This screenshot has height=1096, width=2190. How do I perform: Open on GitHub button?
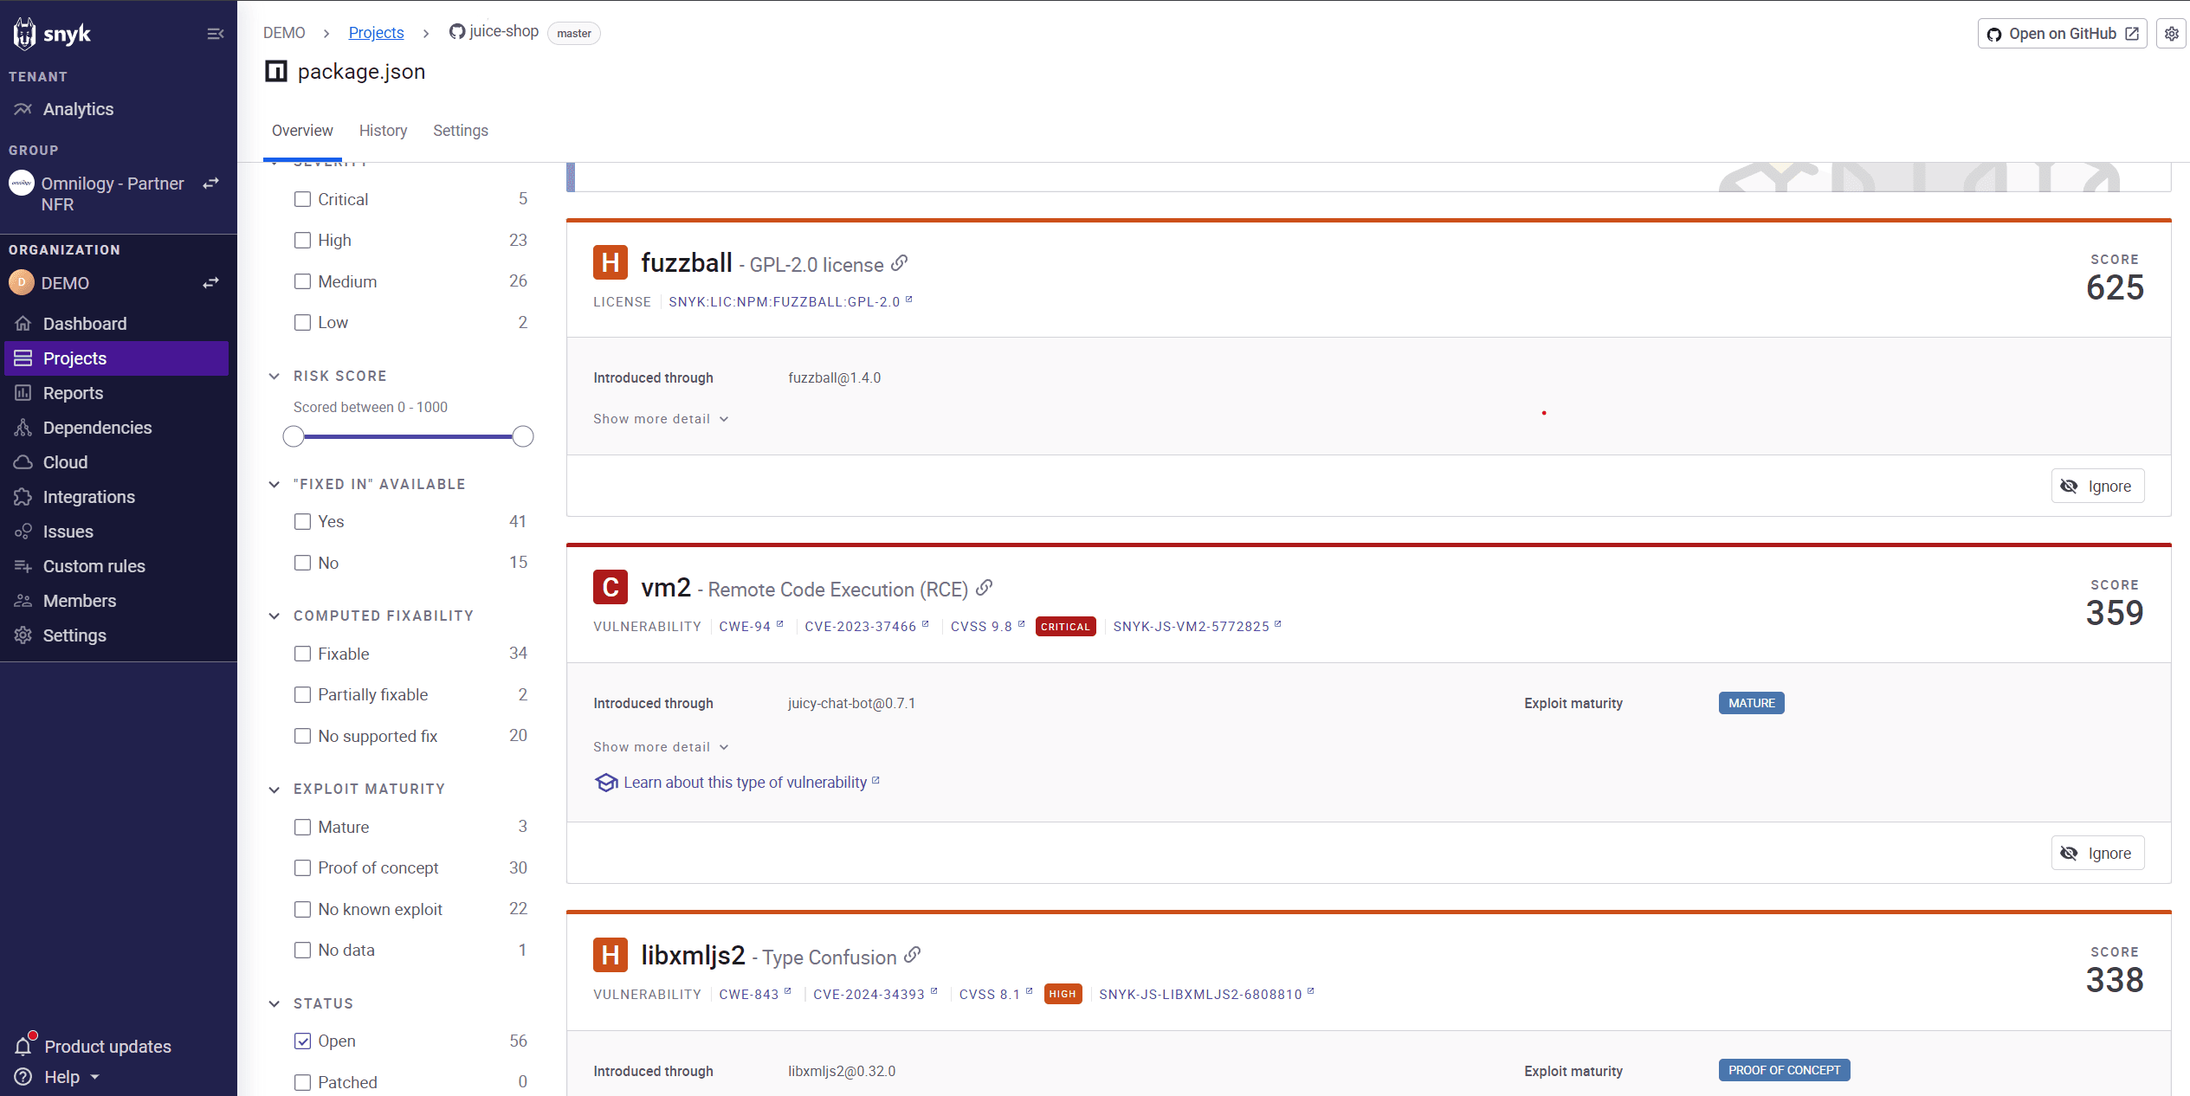(2061, 34)
